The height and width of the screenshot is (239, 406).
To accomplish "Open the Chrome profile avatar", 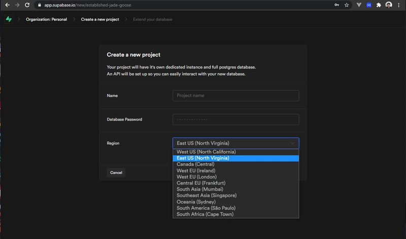I will coord(388,5).
